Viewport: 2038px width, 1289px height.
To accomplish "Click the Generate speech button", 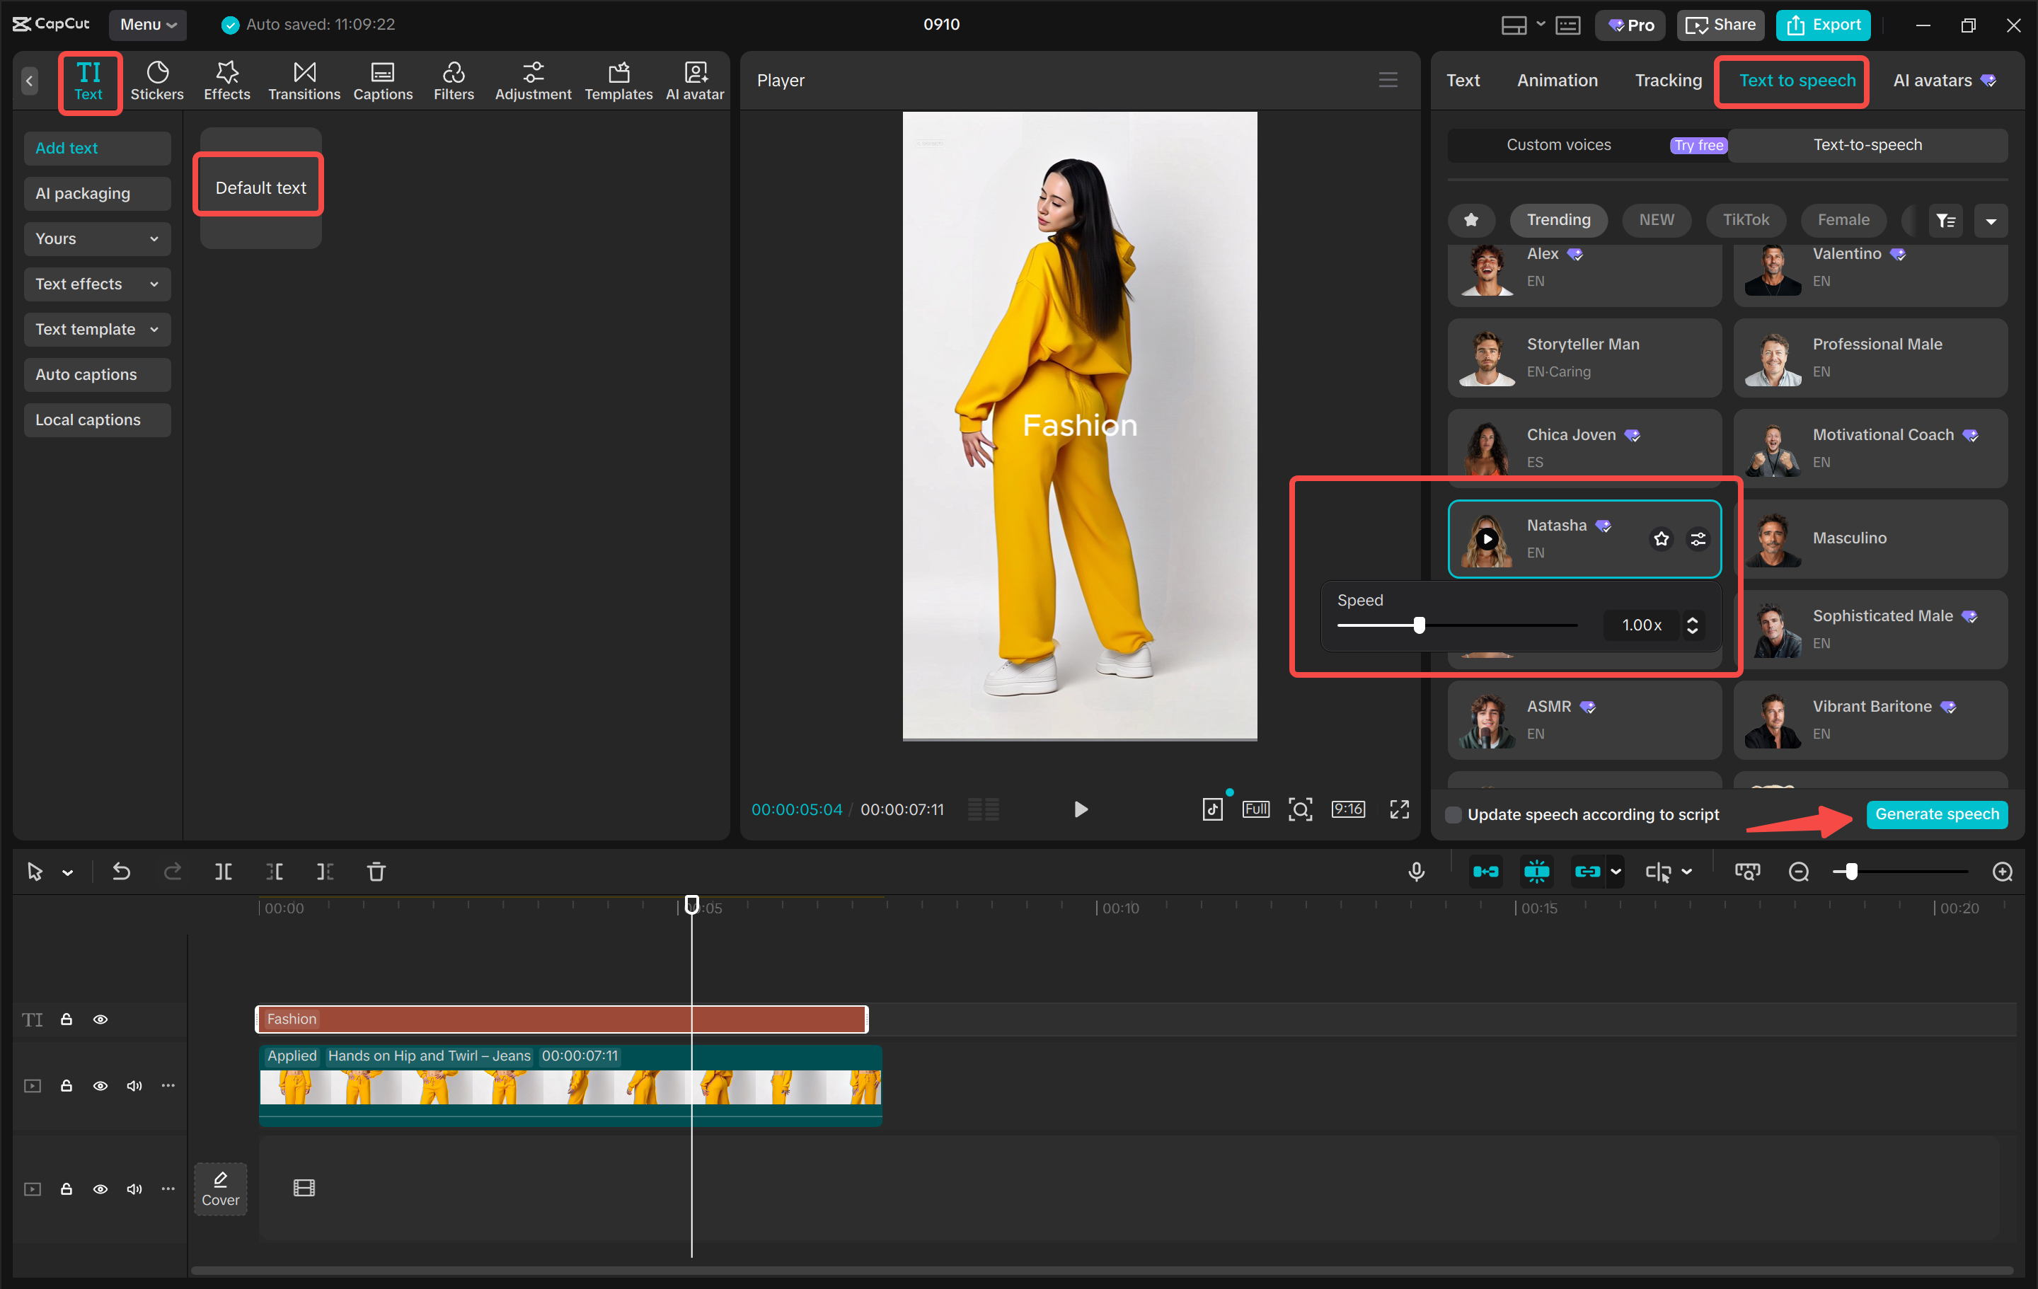I will pos(1938,814).
